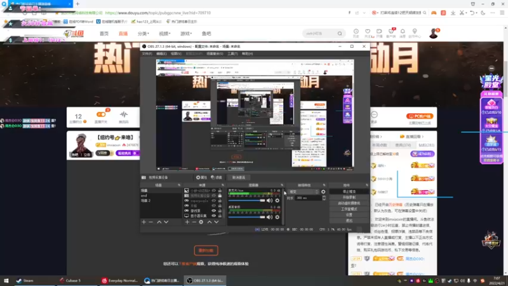The image size is (508, 286).
Task: Open 麦克风/Aux audio settings gear
Action: coord(277,200)
